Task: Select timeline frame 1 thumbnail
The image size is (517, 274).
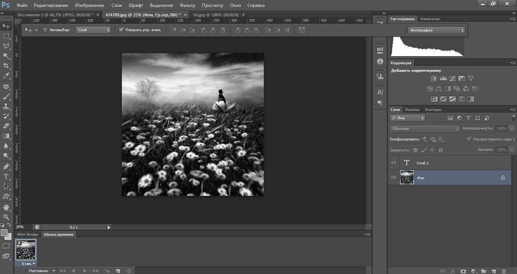Action: coord(26,250)
